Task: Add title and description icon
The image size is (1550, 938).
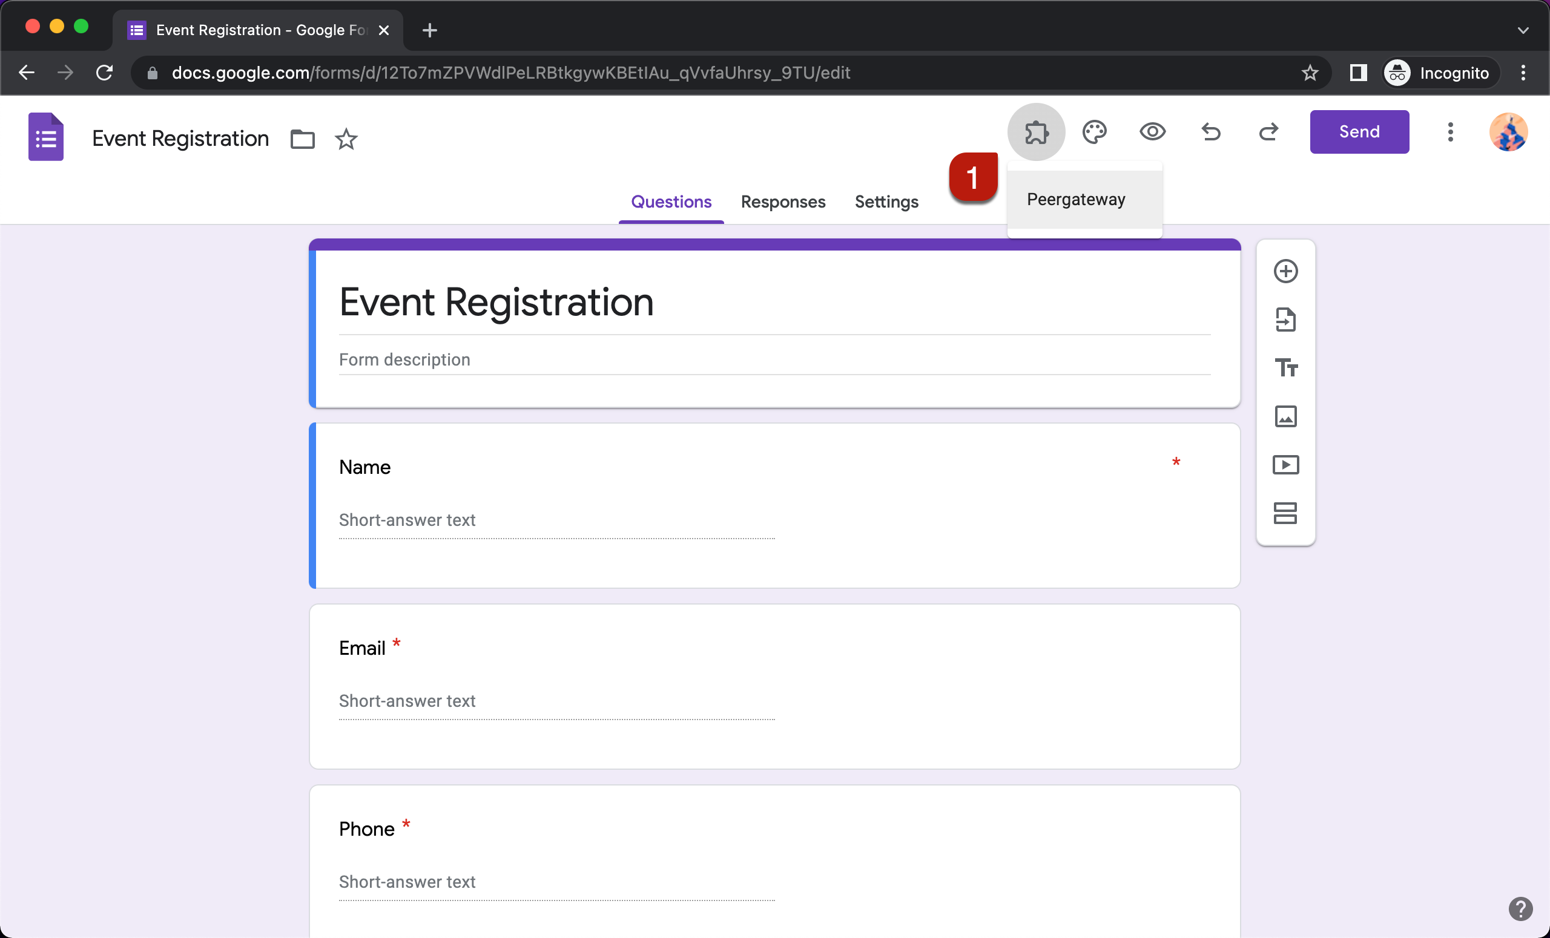Action: coord(1285,368)
